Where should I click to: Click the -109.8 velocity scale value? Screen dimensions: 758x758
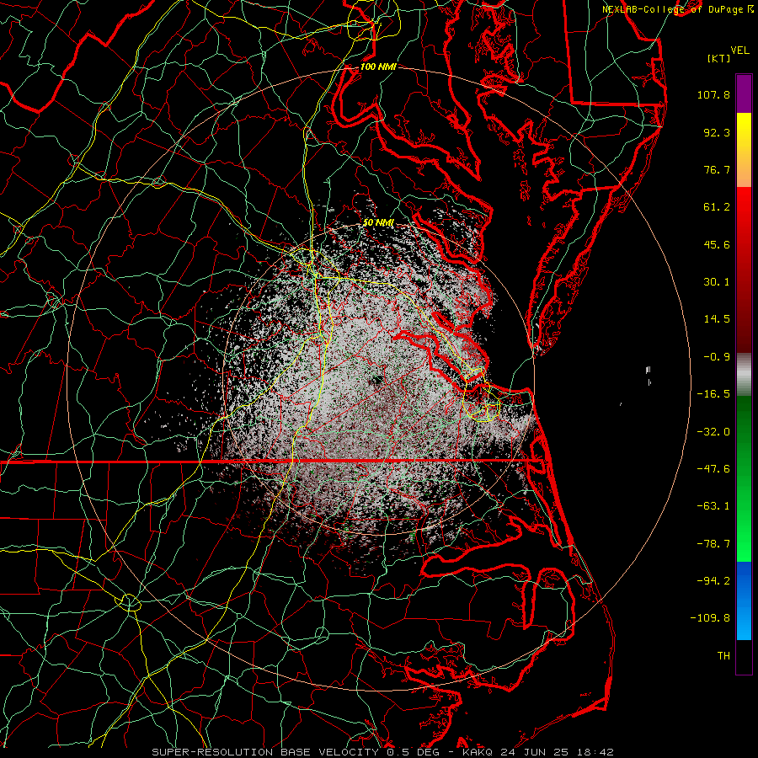(710, 618)
